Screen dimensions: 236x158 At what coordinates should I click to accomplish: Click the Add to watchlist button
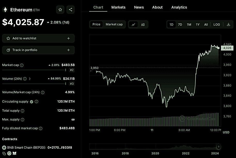point(38,38)
